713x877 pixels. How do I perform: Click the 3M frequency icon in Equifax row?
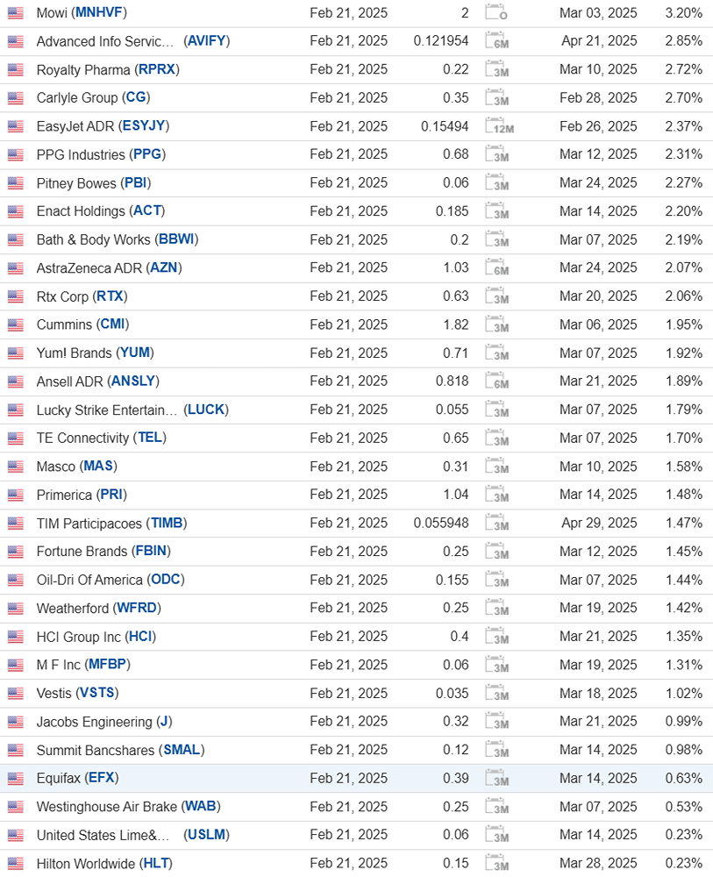tap(498, 779)
